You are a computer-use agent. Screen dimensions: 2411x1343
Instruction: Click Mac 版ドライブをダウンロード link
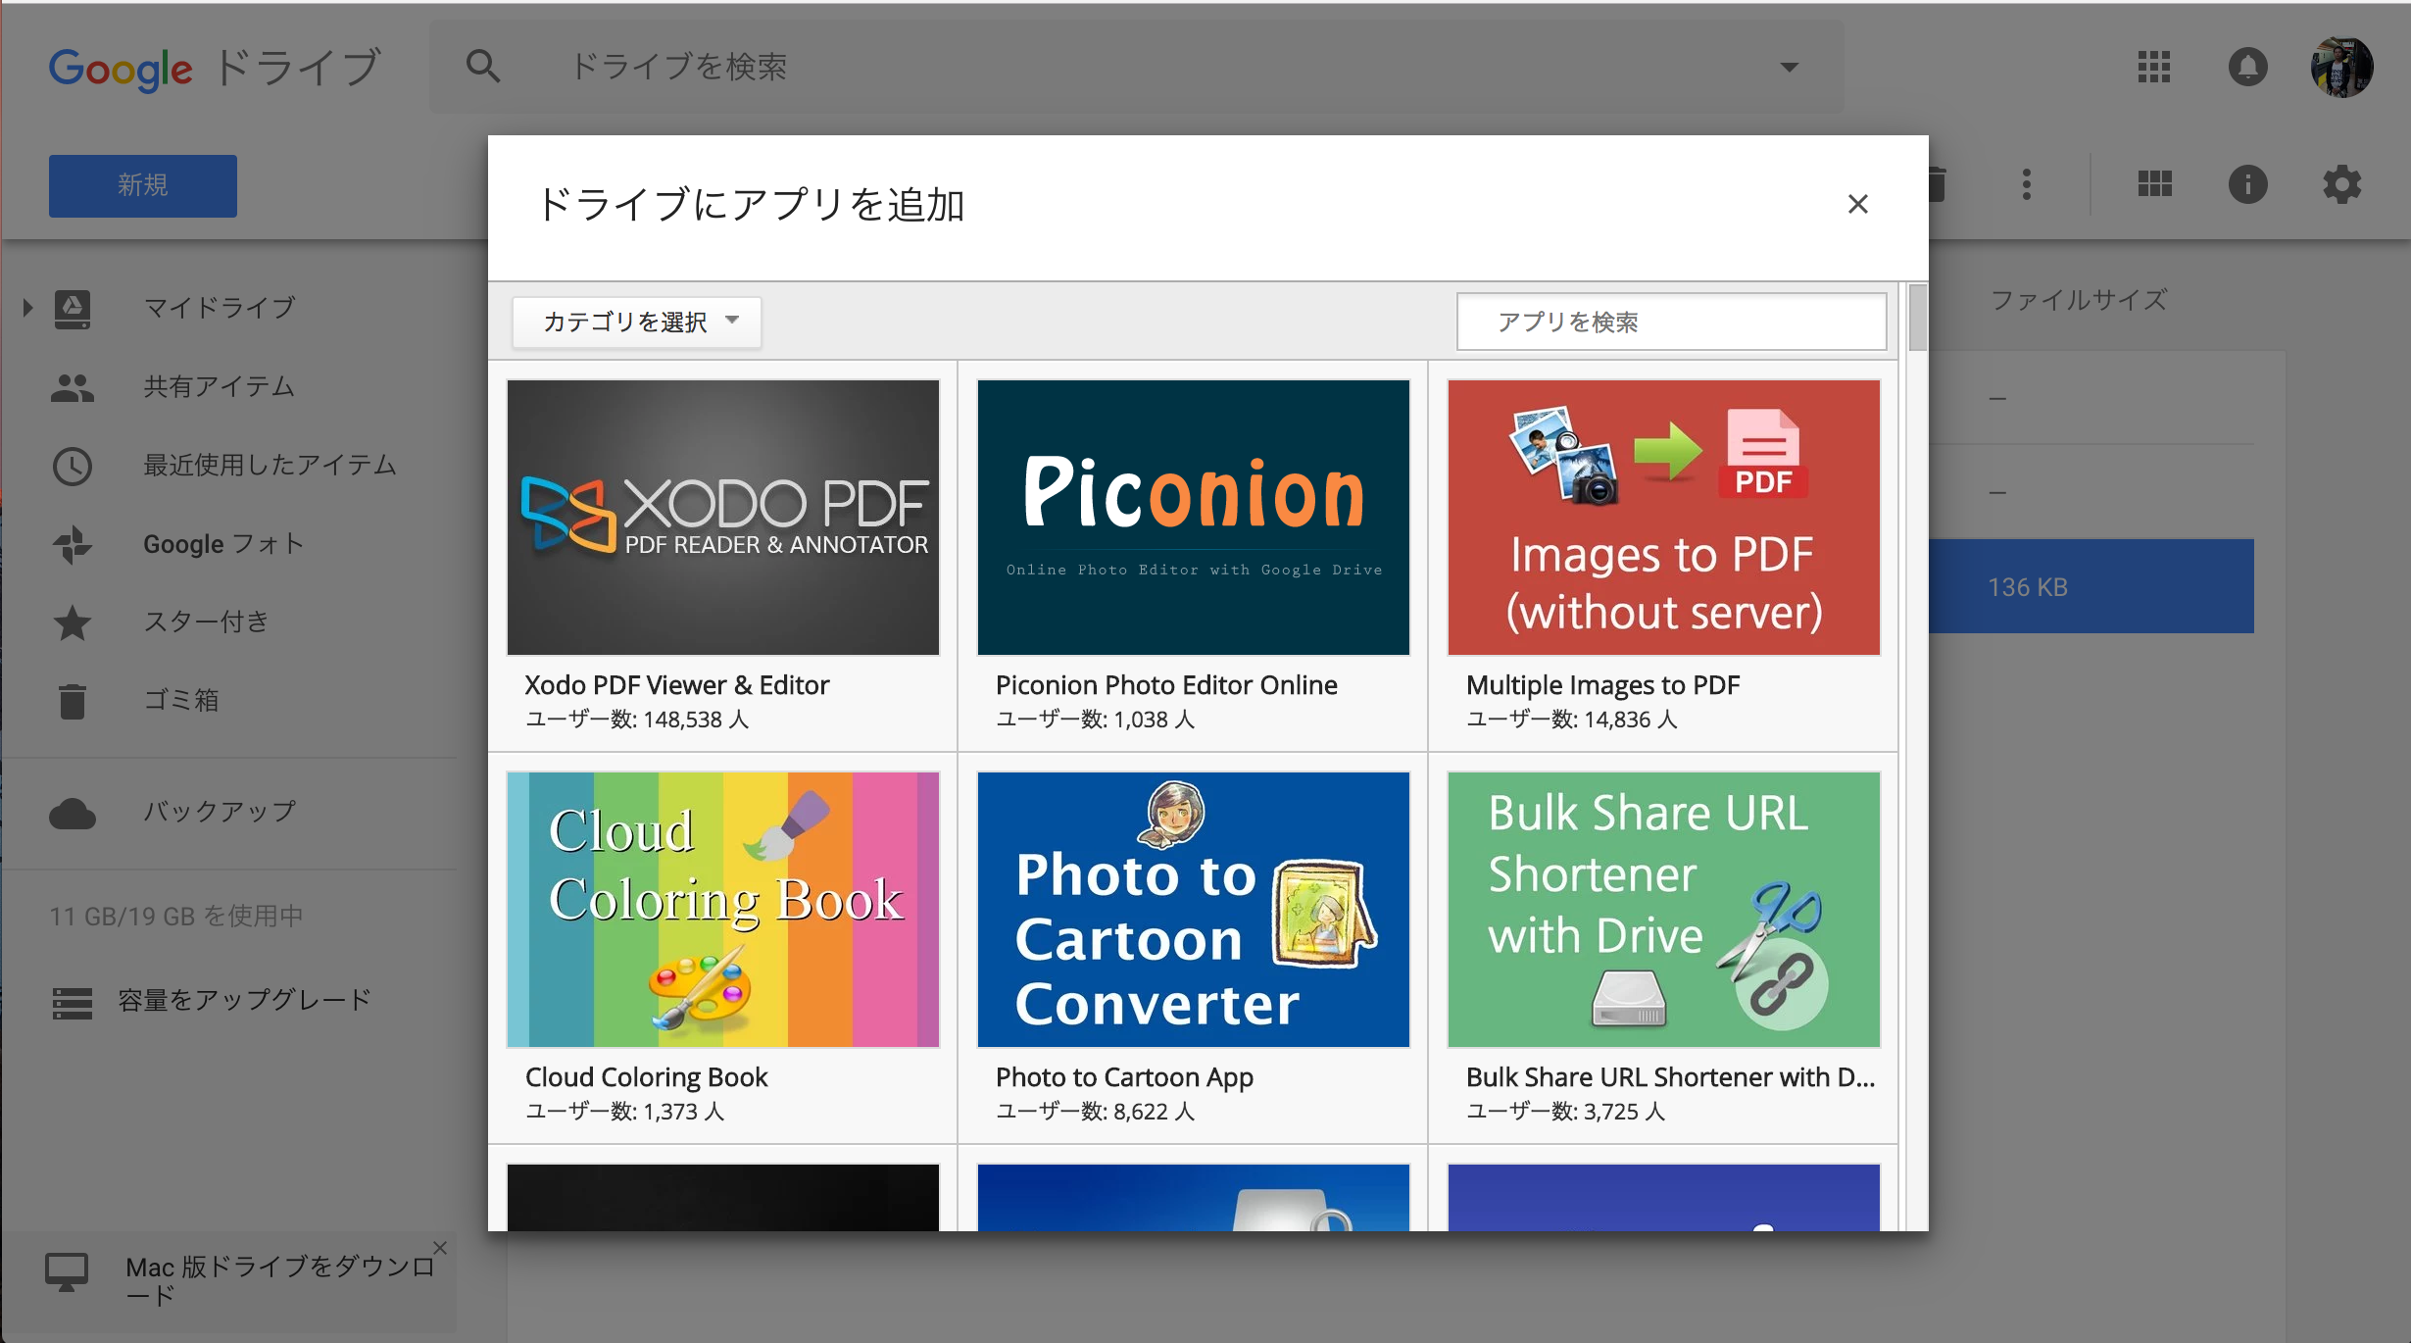click(279, 1280)
